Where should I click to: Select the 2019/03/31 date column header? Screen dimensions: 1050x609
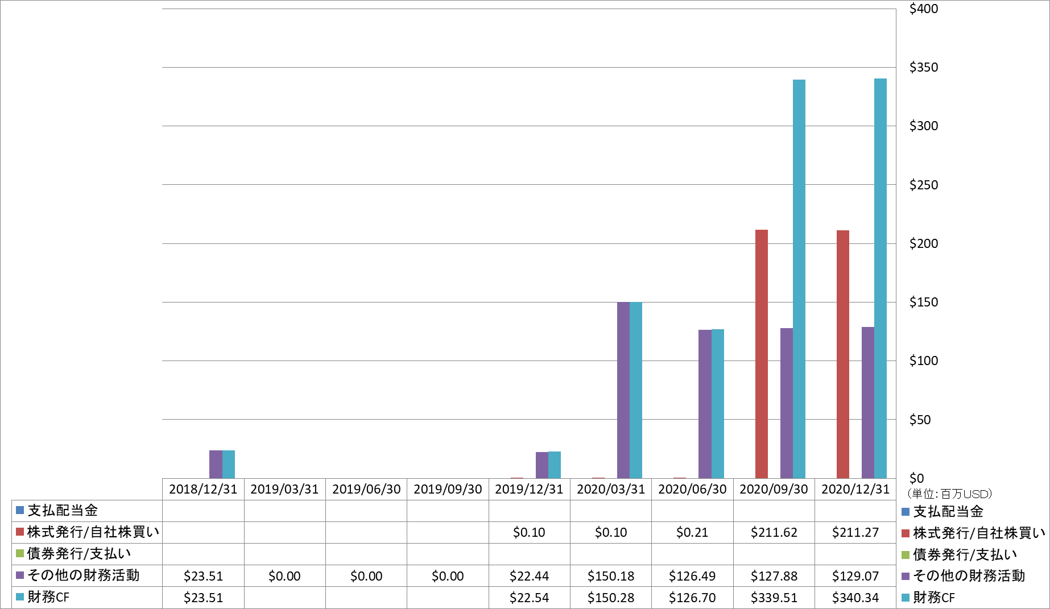point(284,489)
